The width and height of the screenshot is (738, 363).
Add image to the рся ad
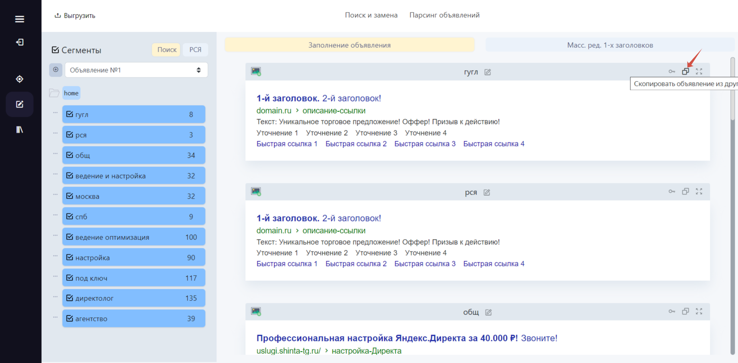(x=256, y=191)
